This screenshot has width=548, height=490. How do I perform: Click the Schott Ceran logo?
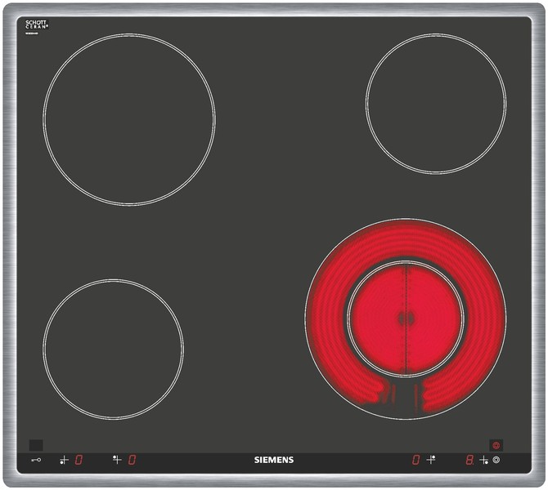(x=36, y=25)
